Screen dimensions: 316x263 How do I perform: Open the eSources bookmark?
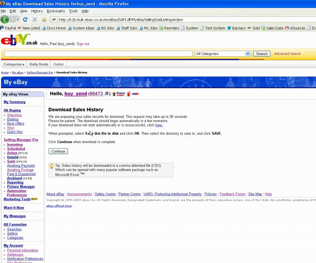[295, 28]
